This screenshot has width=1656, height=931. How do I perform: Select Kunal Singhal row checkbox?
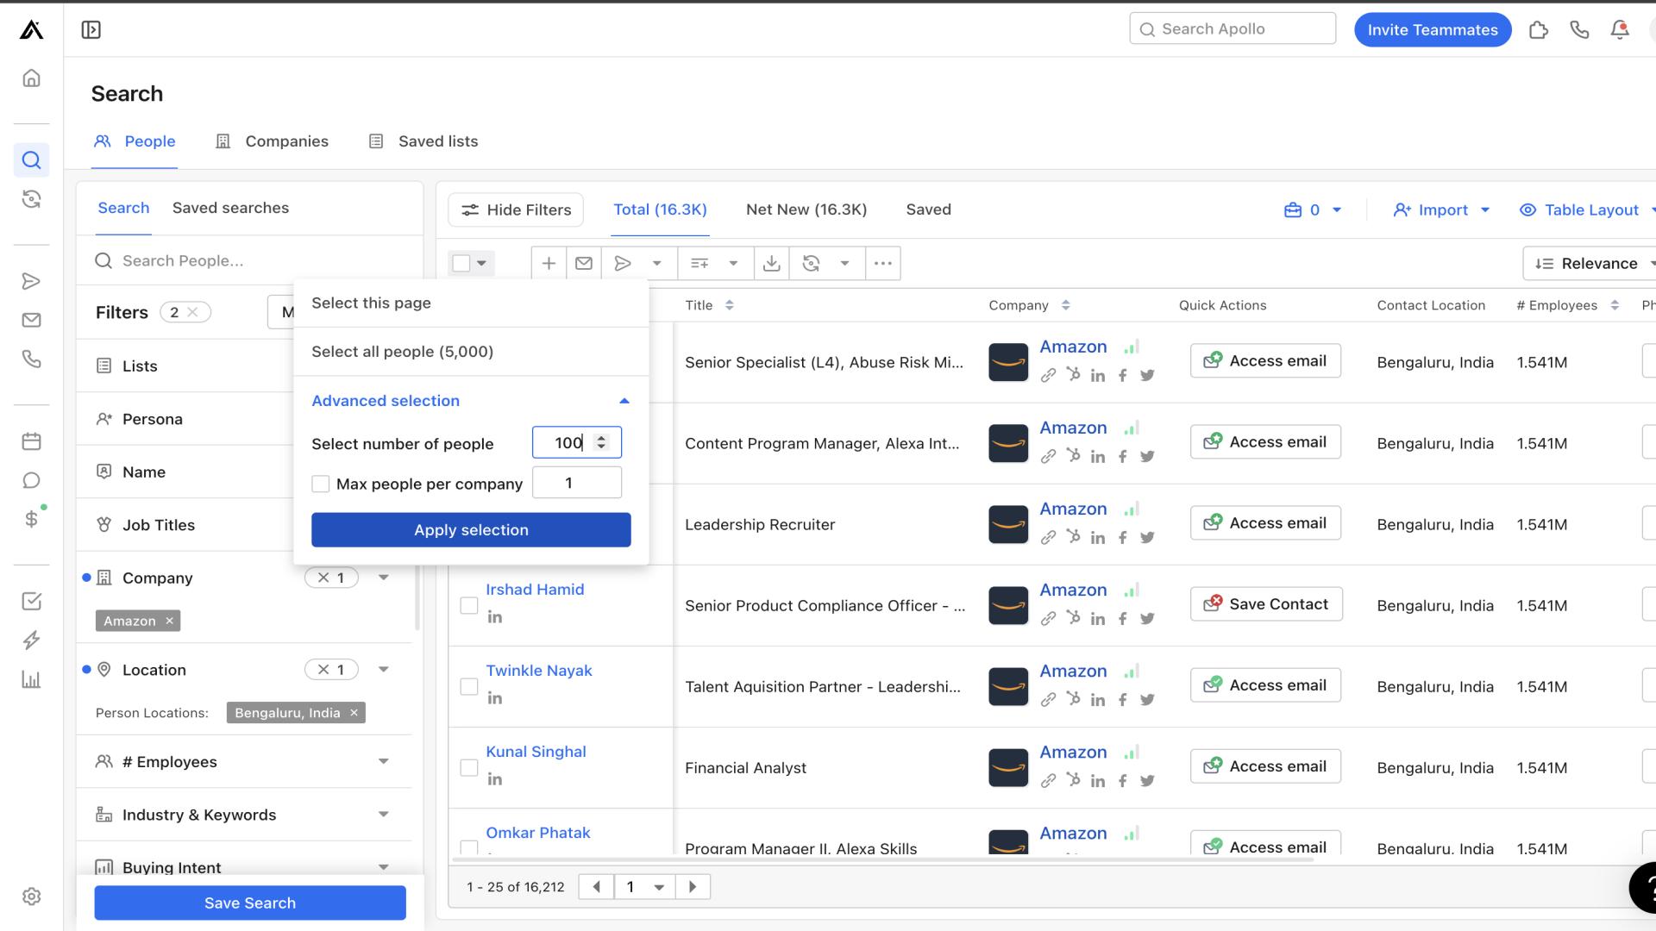click(x=469, y=768)
